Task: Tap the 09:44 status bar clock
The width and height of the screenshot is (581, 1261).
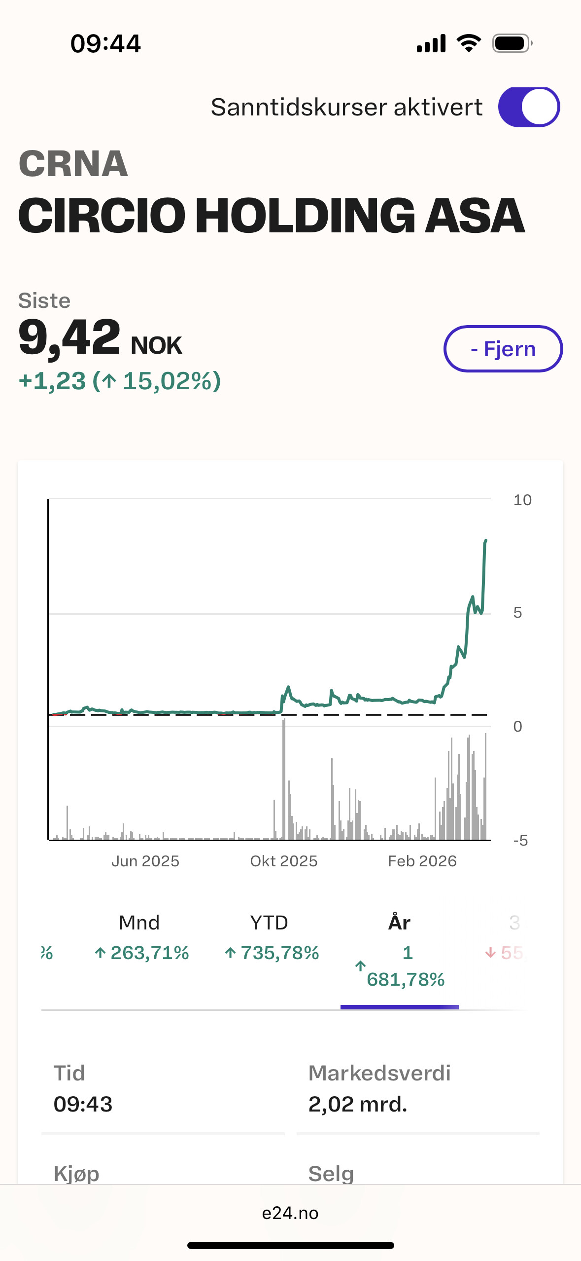Action: [105, 43]
